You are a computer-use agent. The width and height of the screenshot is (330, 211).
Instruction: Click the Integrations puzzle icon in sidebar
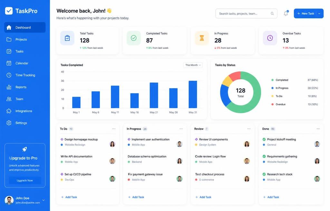(9, 111)
